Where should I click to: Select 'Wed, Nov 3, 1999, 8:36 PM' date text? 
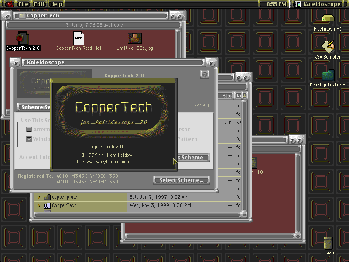(160, 205)
